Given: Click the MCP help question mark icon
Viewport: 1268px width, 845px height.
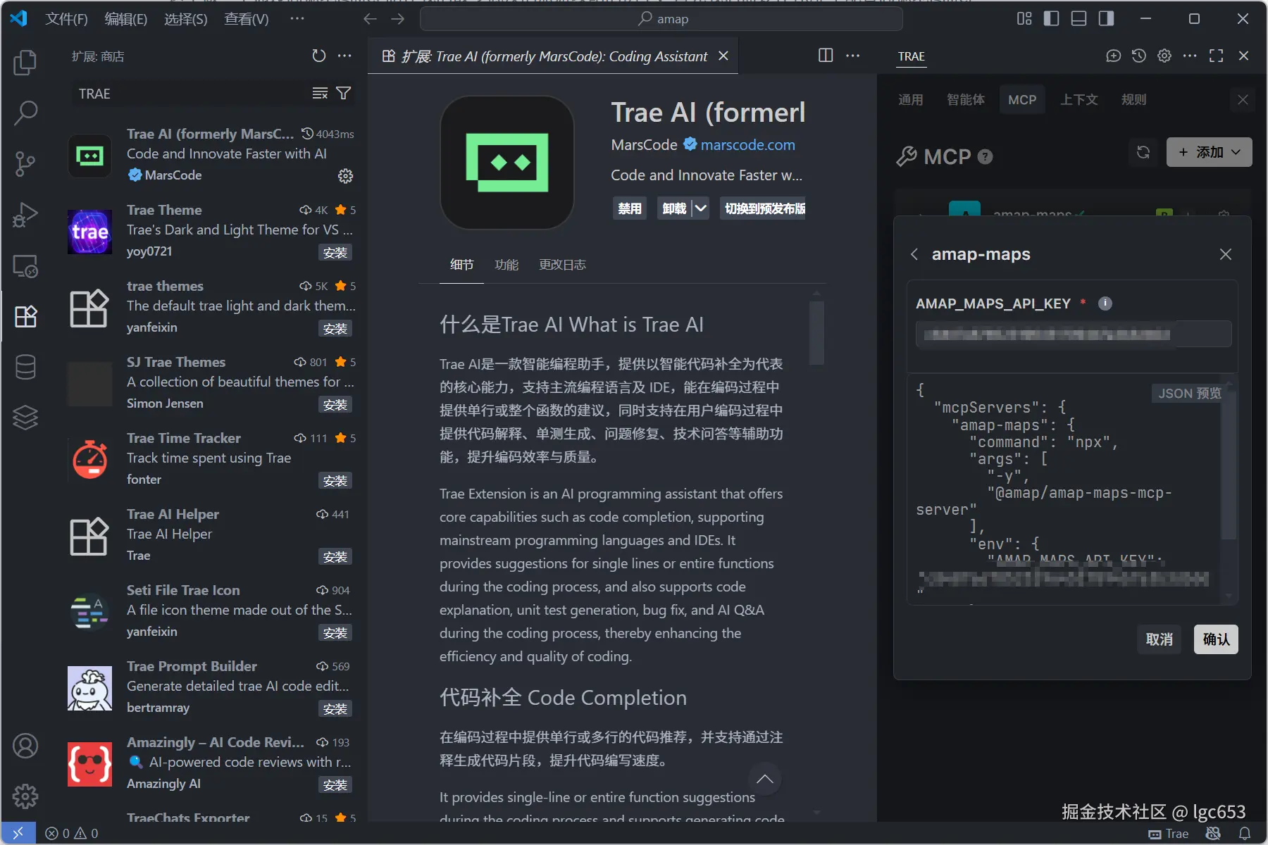Looking at the screenshot, I should [986, 156].
